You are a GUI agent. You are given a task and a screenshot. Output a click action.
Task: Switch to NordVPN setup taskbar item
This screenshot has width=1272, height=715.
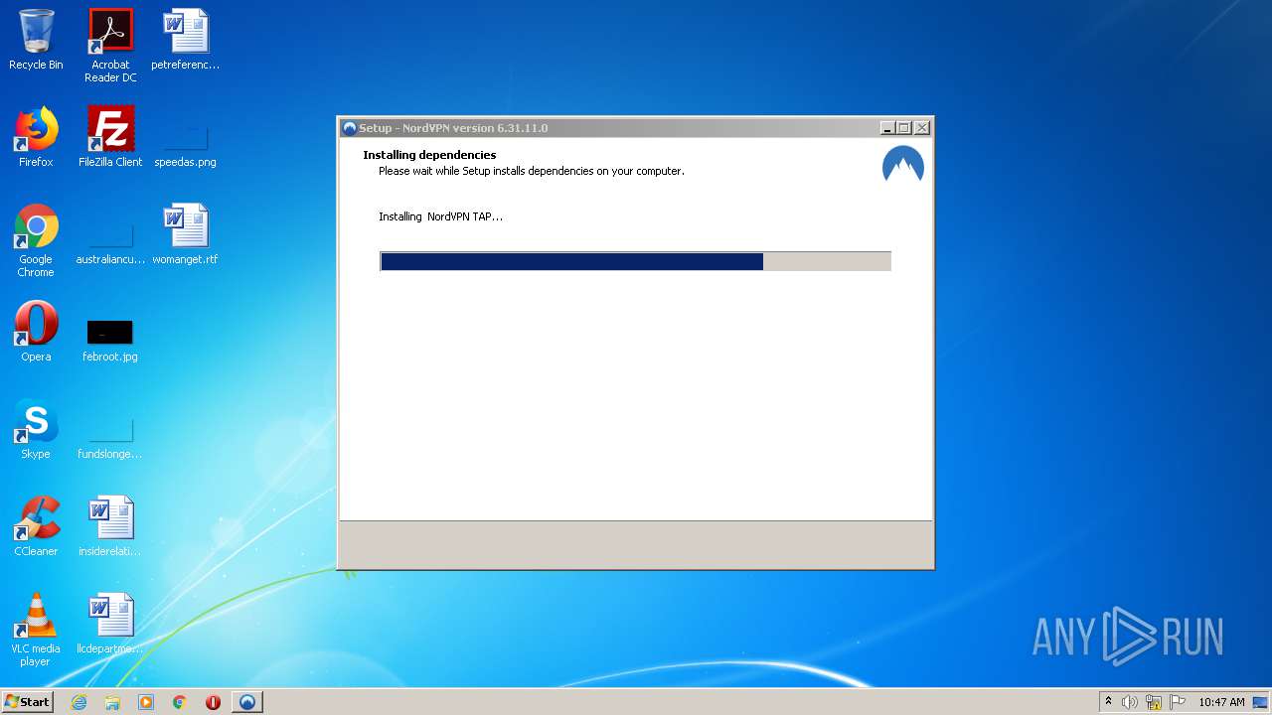(x=247, y=702)
